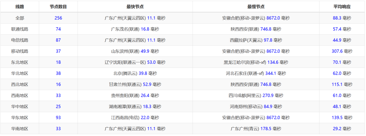Select the 全部 row label

click(20, 18)
